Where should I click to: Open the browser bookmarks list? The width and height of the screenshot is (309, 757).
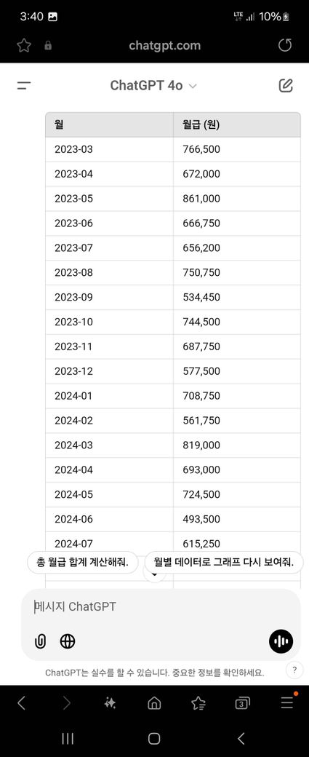(198, 703)
